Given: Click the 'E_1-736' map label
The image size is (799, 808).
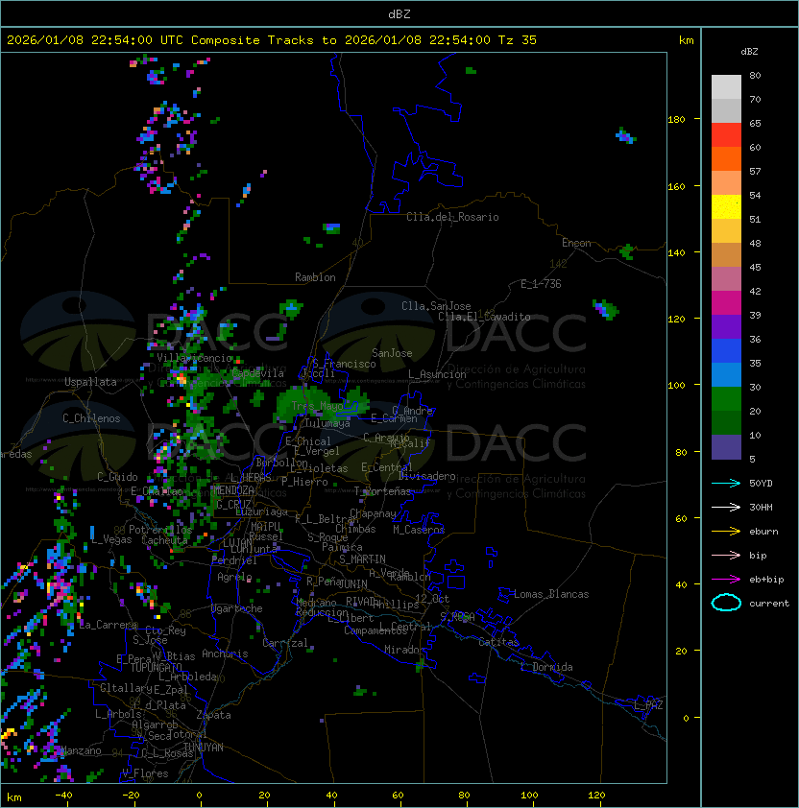Looking at the screenshot, I should [x=541, y=284].
